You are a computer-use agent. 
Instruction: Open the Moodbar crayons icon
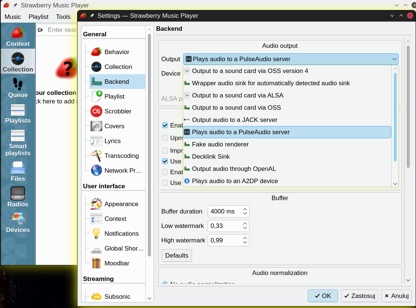pos(96,264)
